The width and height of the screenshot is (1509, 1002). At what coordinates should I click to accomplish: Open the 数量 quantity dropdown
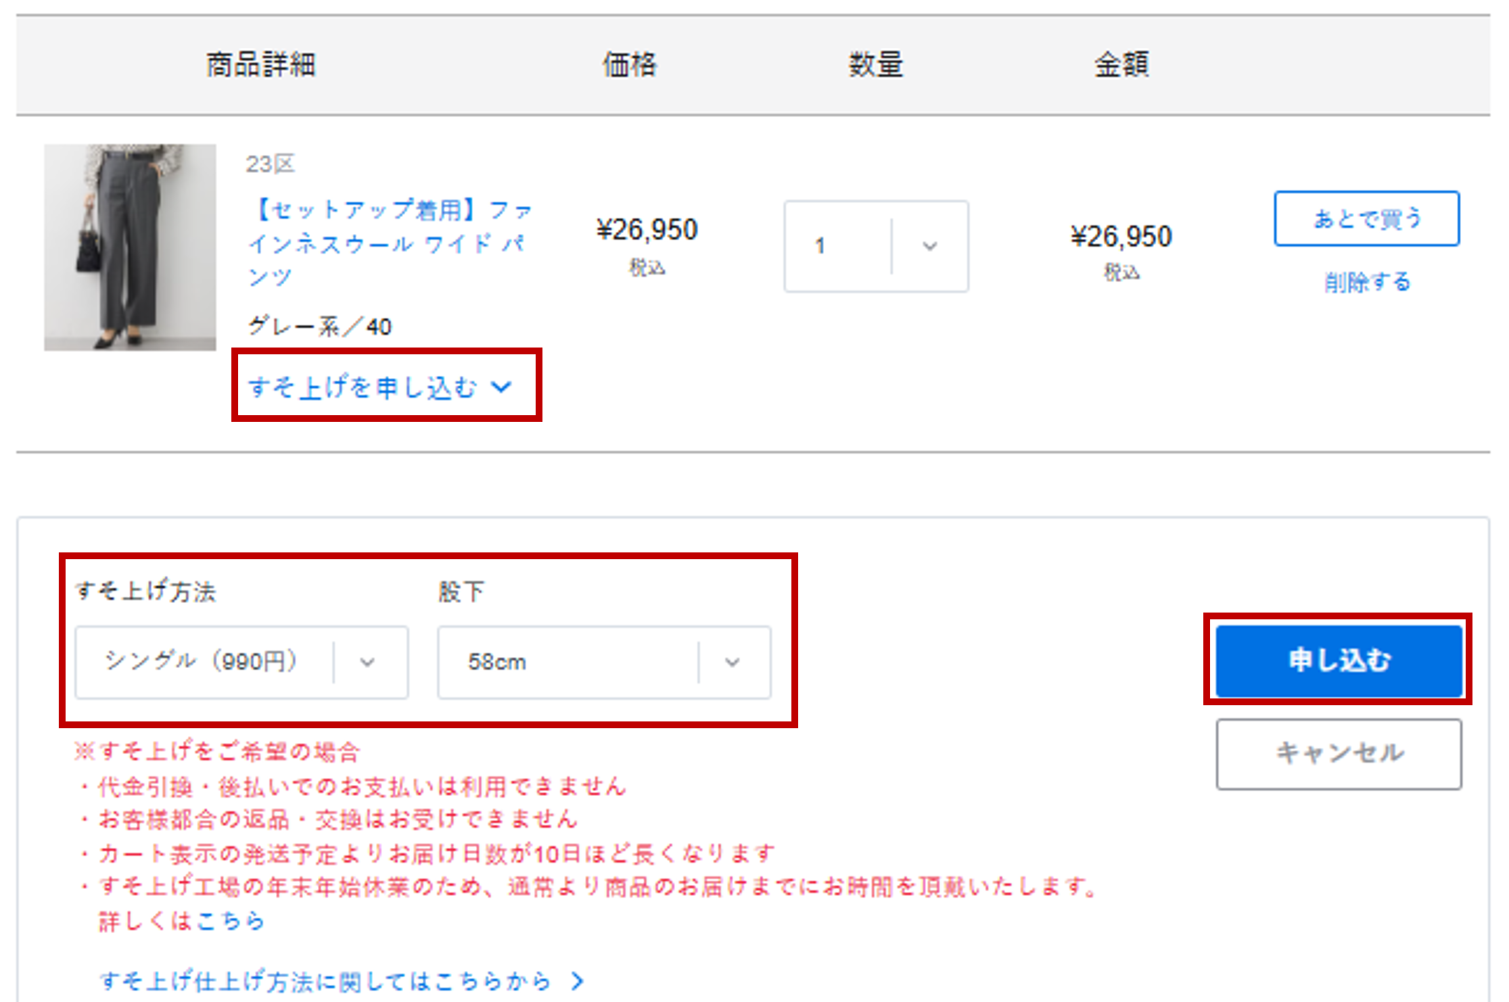[876, 246]
